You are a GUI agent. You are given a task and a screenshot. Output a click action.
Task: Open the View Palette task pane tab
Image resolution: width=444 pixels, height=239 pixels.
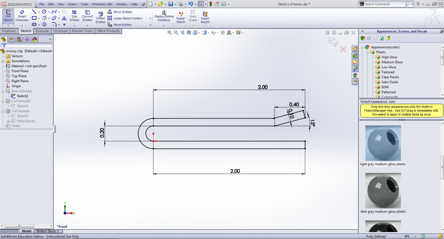(x=355, y=69)
